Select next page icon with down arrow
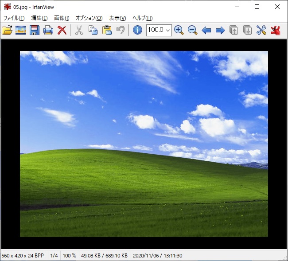 coord(247,30)
